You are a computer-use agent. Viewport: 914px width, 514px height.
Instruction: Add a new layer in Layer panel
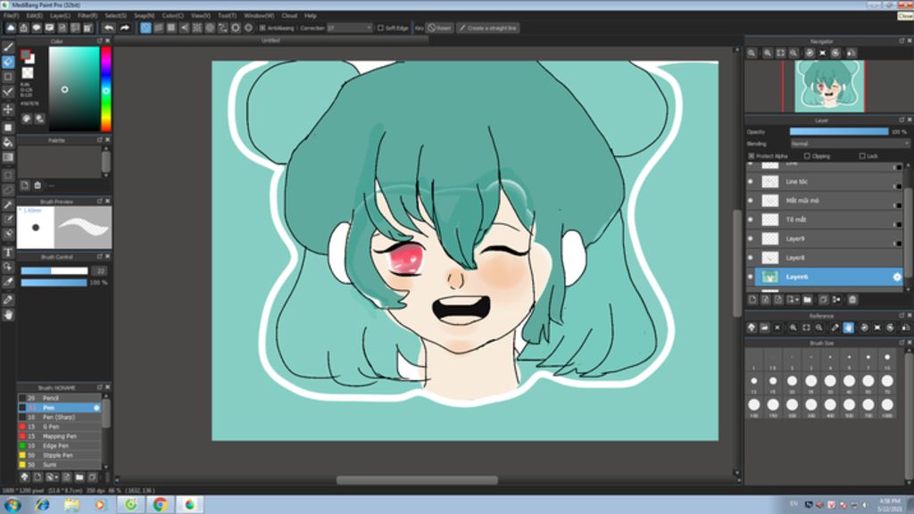752,300
